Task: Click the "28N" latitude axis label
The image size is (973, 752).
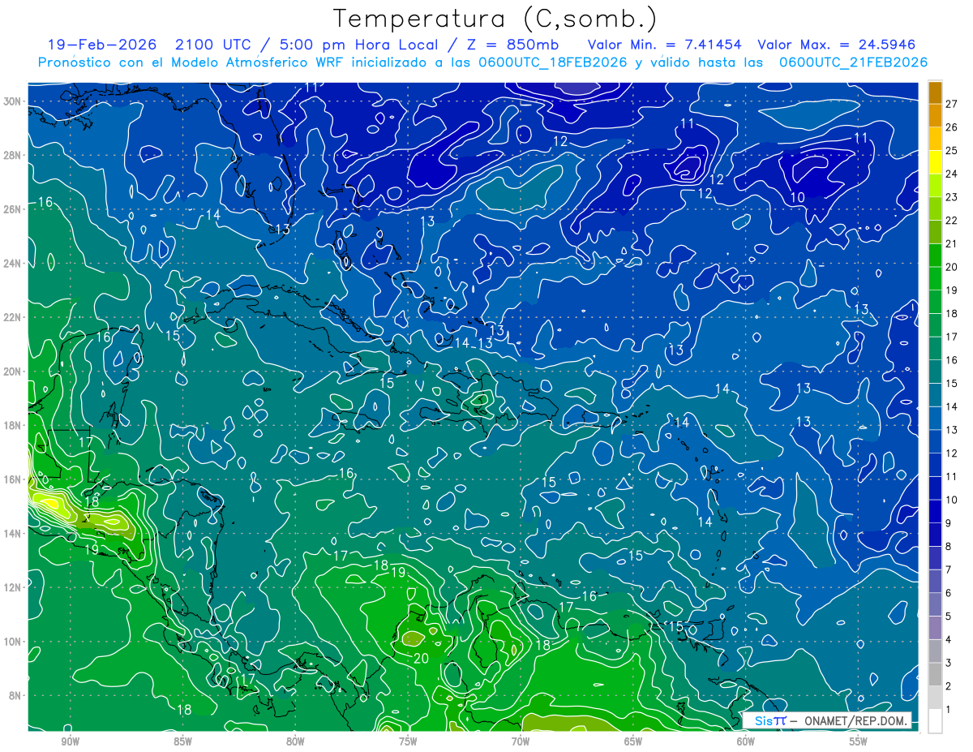Action: 14,155
